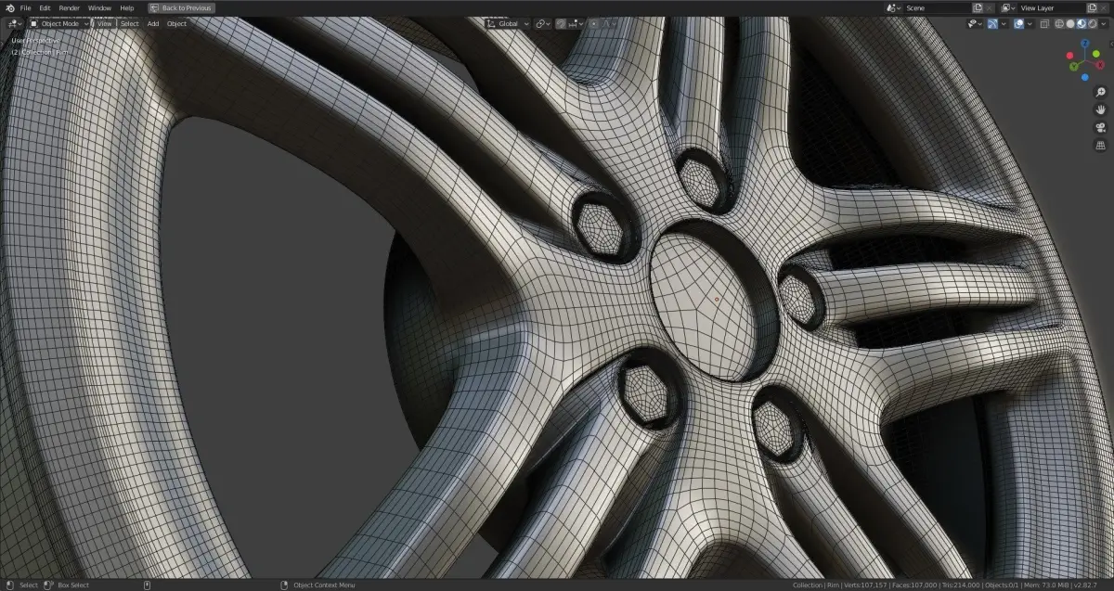Open the File menu
Screen dimensions: 1114x591
click(26, 7)
